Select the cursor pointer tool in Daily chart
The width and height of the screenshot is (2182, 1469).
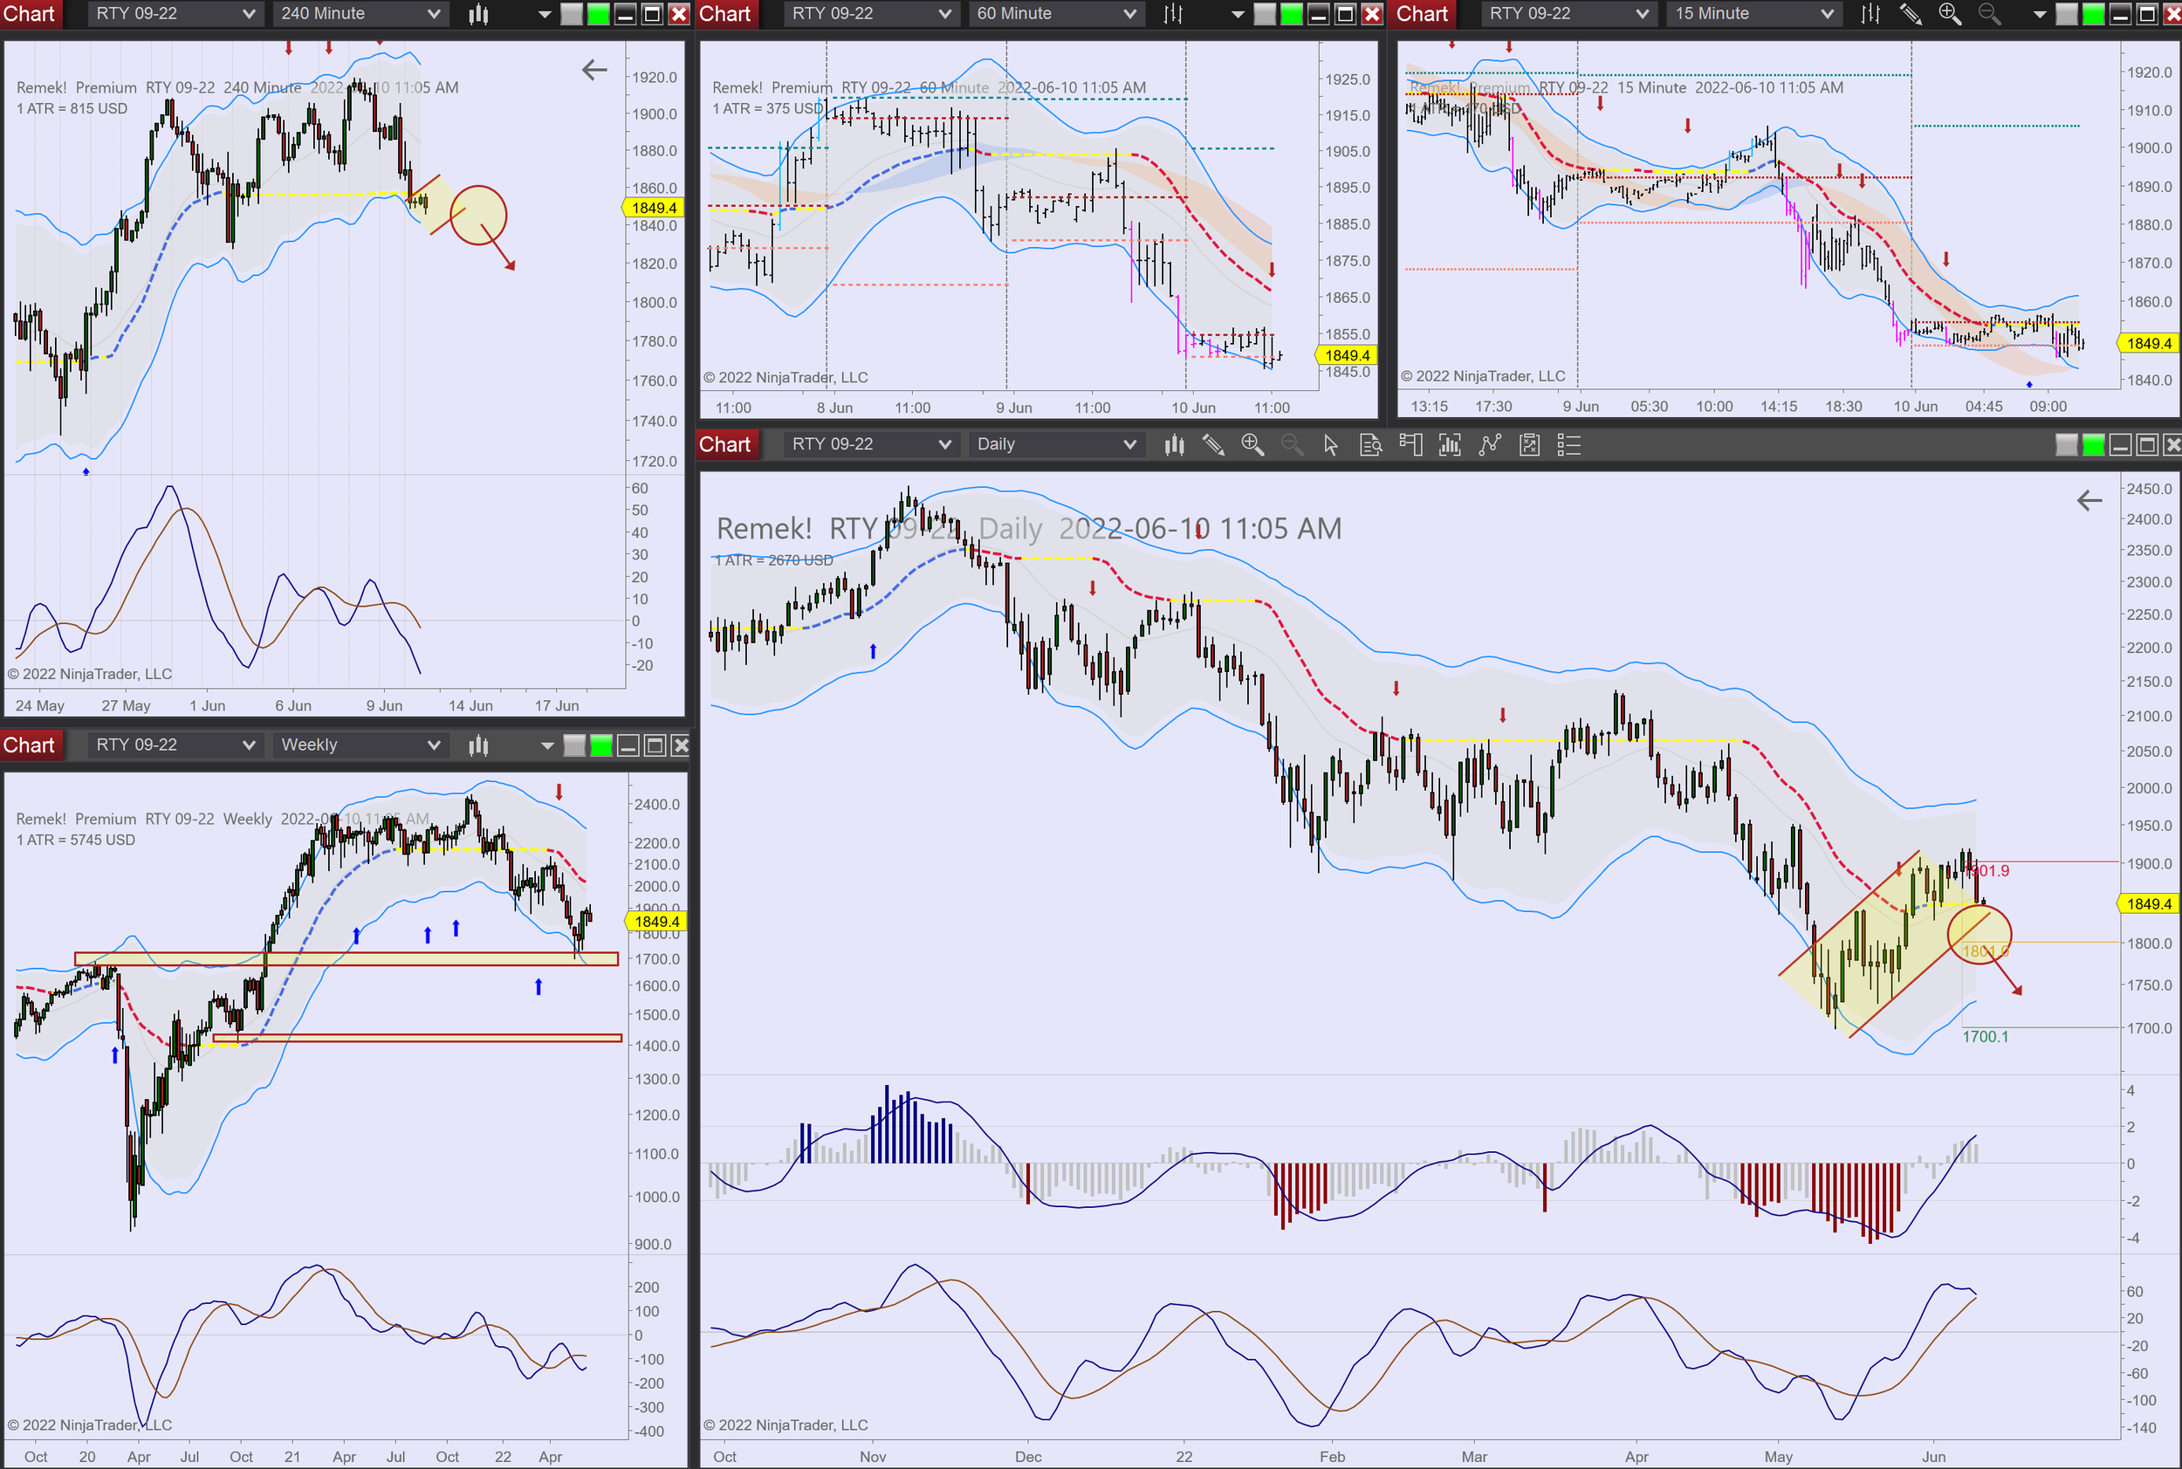tap(1330, 445)
